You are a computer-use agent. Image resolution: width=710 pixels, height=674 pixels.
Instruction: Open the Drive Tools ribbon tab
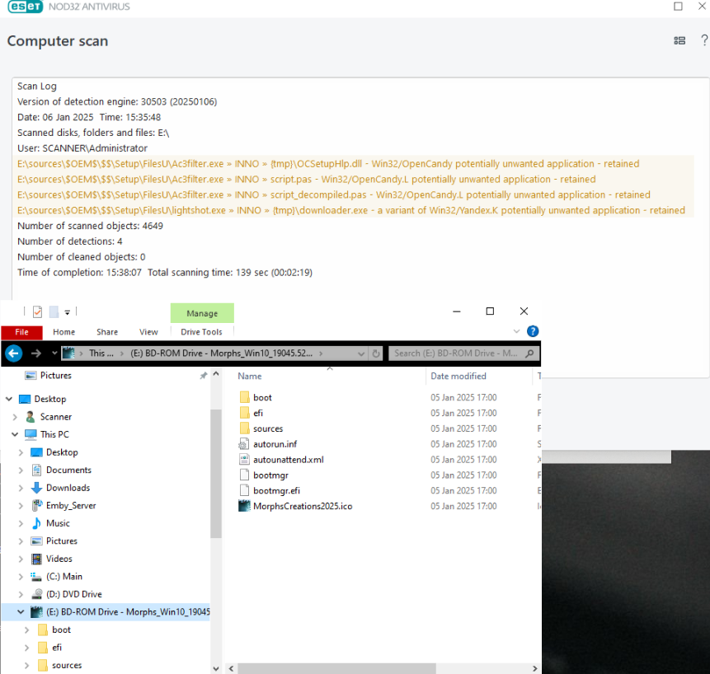click(x=201, y=332)
